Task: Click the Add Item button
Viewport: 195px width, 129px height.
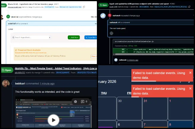Action: [x=74, y=37]
